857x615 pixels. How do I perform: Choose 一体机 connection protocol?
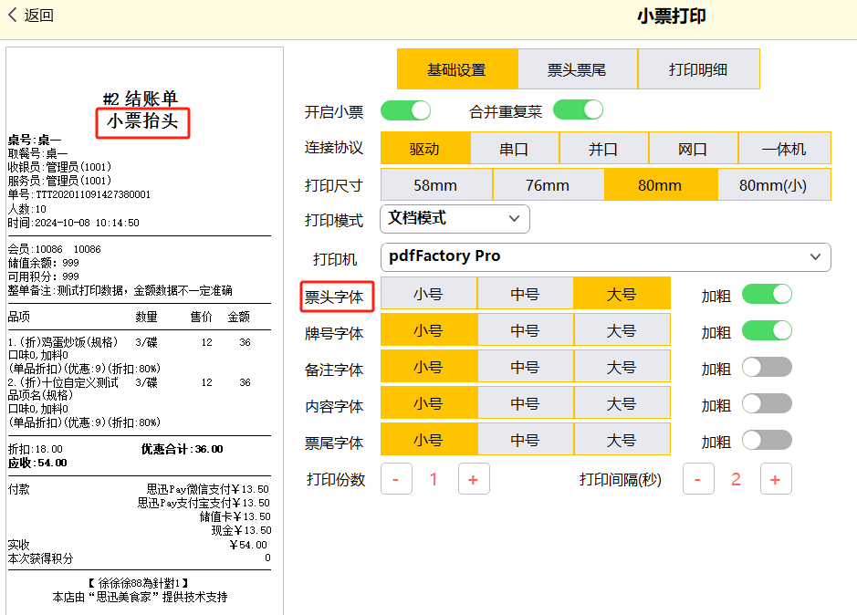tap(784, 149)
